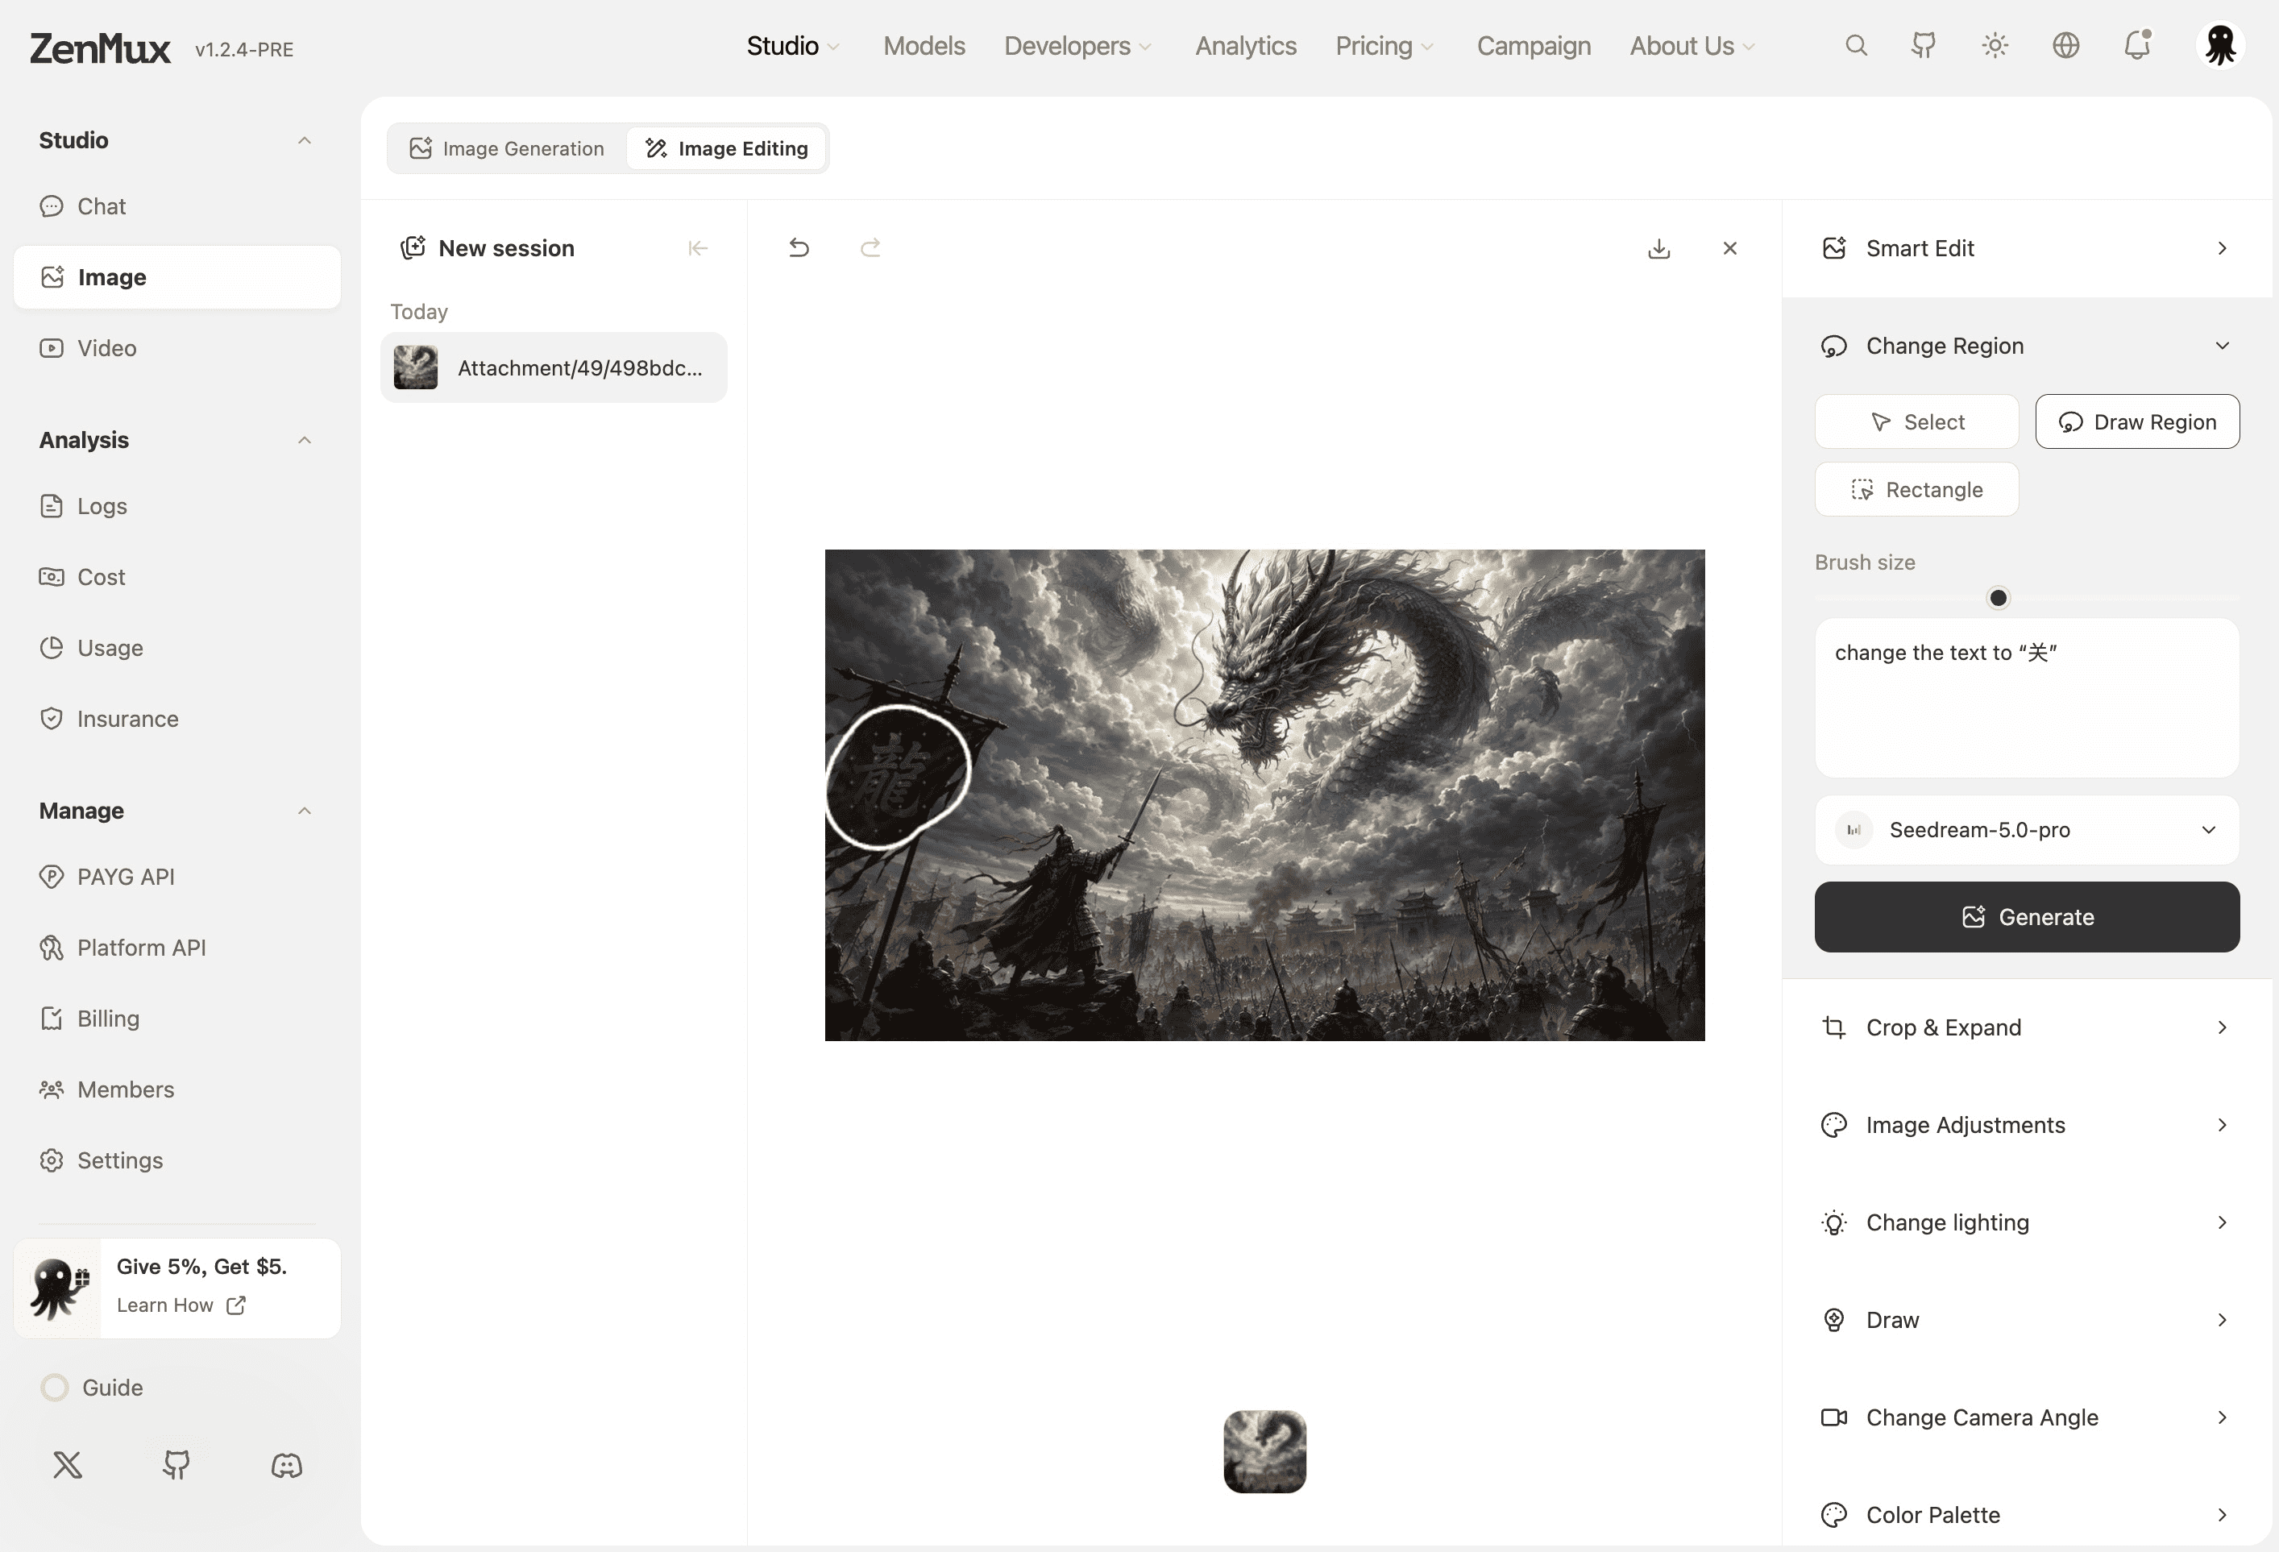Click the Generate button

2026,915
